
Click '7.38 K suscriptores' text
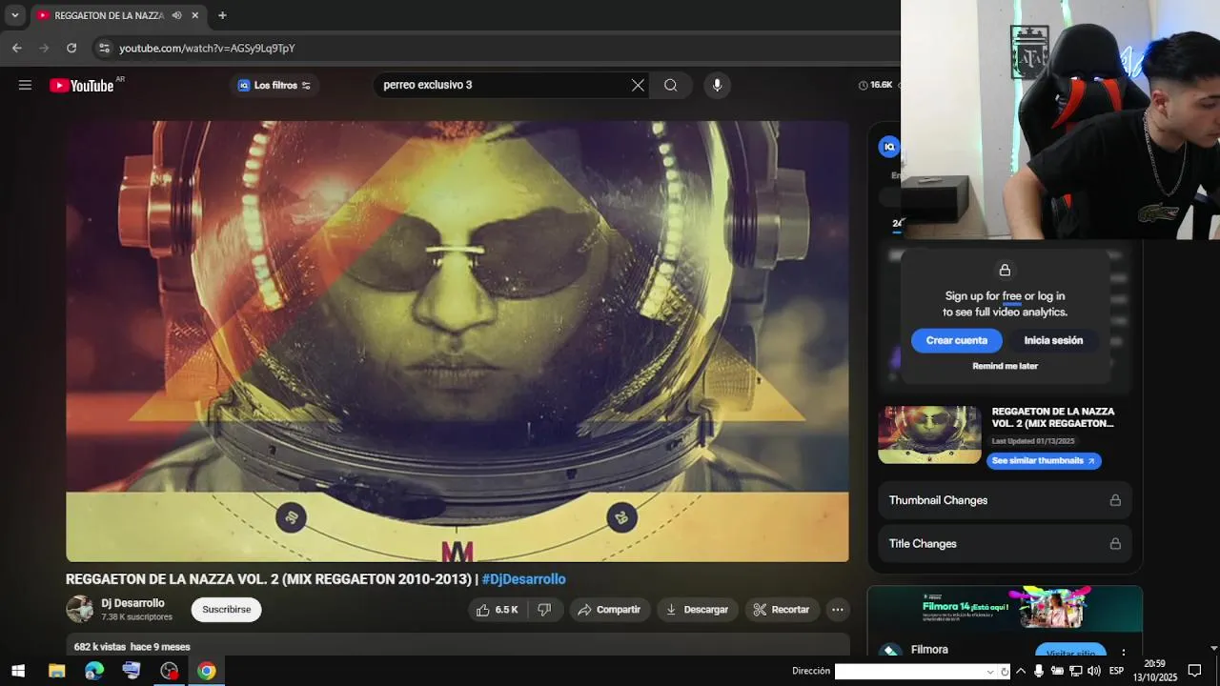click(x=136, y=617)
